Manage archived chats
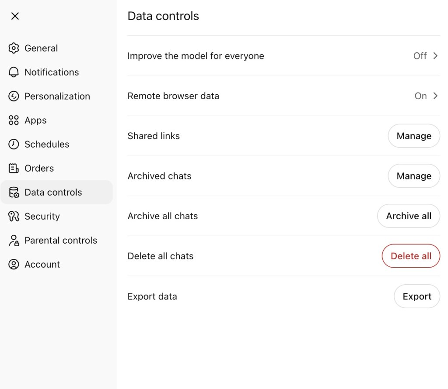 (x=413, y=176)
